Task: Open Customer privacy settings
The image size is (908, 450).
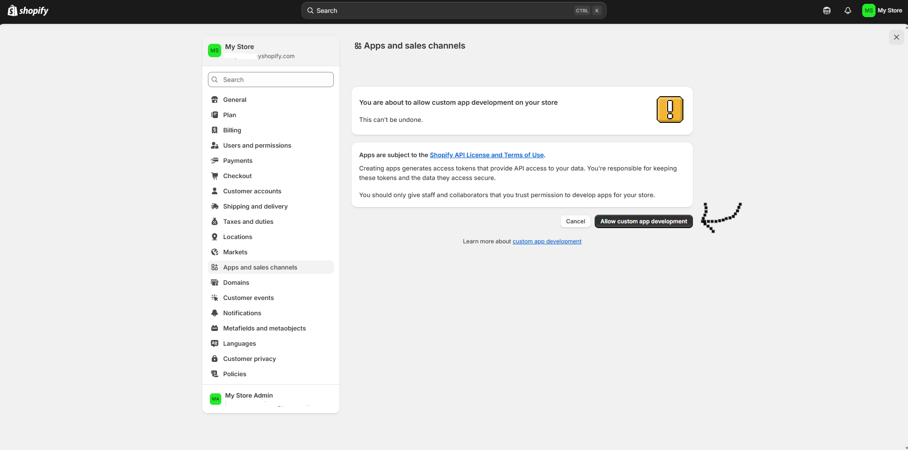Action: [x=271, y=359]
